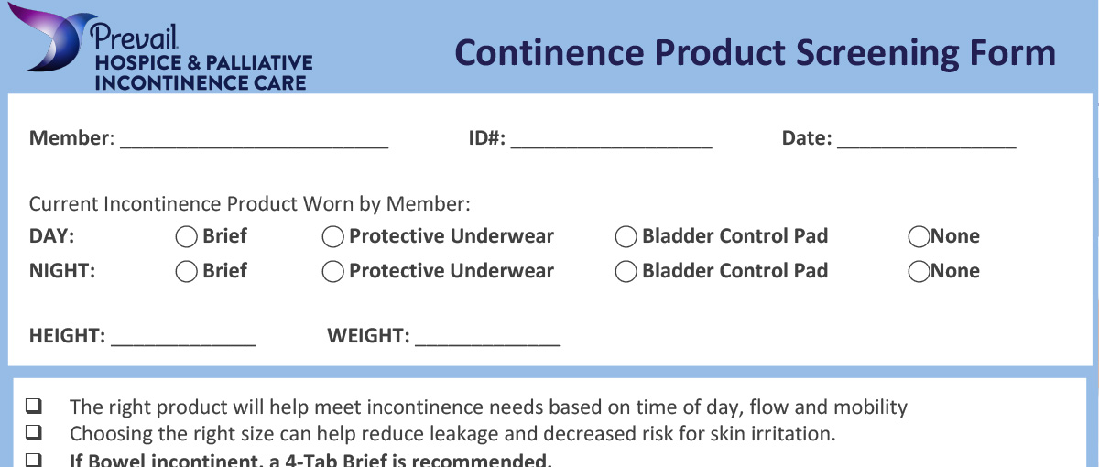Screen dimensions: 1099x467
Task: Select None option for NIGHT
Action: (919, 272)
